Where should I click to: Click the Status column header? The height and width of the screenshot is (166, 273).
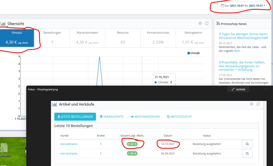tap(207, 135)
